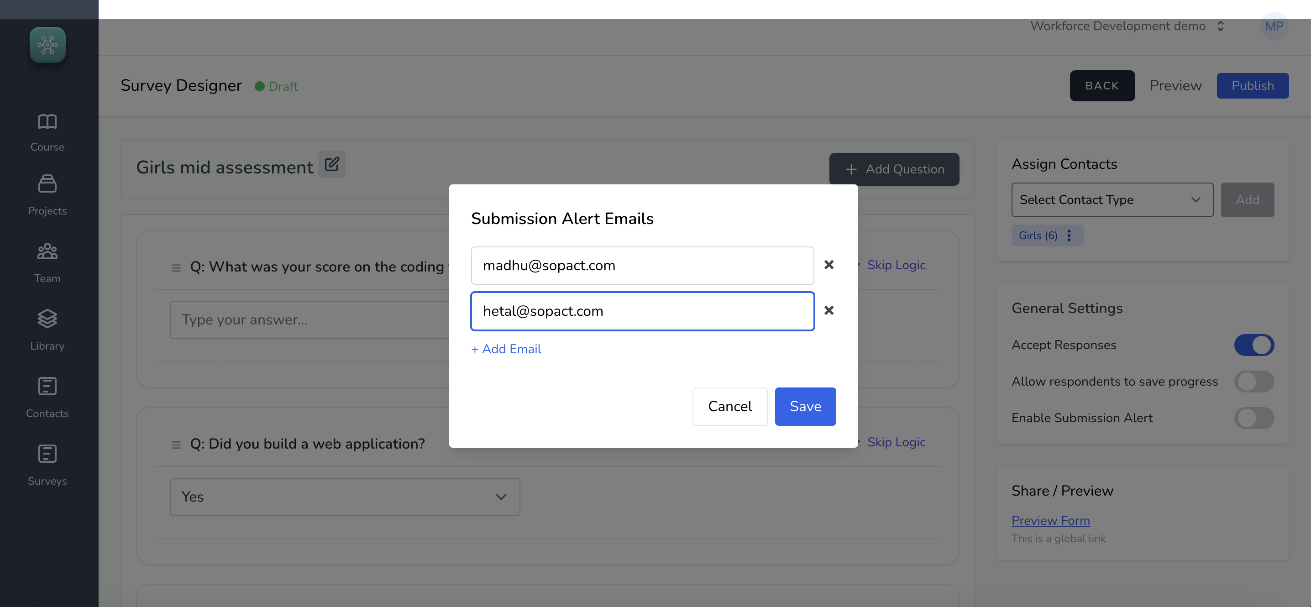Expand the Yes answer dropdown
The height and width of the screenshot is (607, 1311).
pyautogui.click(x=345, y=497)
